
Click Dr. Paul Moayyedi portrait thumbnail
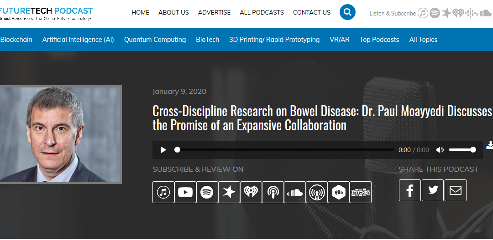click(x=60, y=134)
